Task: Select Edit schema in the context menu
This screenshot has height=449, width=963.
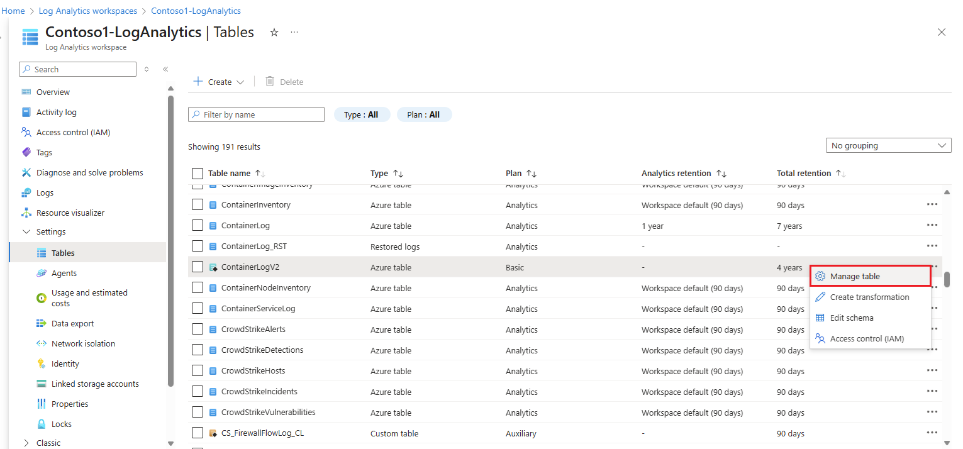Action: pos(851,318)
